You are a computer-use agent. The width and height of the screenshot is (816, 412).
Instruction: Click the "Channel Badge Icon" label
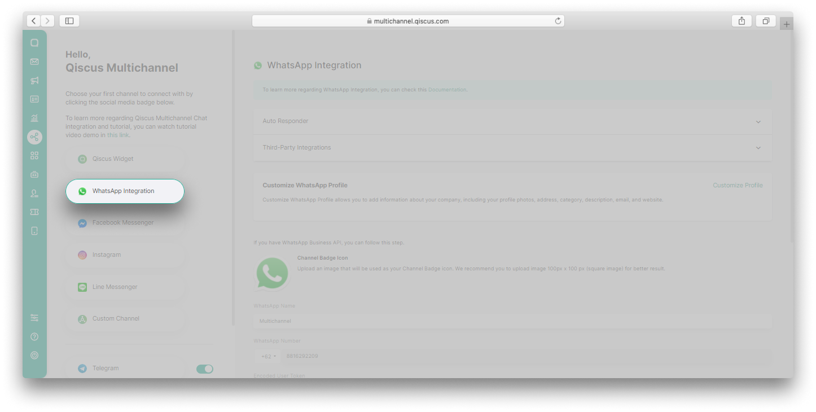pyautogui.click(x=322, y=258)
